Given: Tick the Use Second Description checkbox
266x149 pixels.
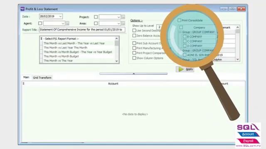Looking at the screenshot, I should point(134,30).
